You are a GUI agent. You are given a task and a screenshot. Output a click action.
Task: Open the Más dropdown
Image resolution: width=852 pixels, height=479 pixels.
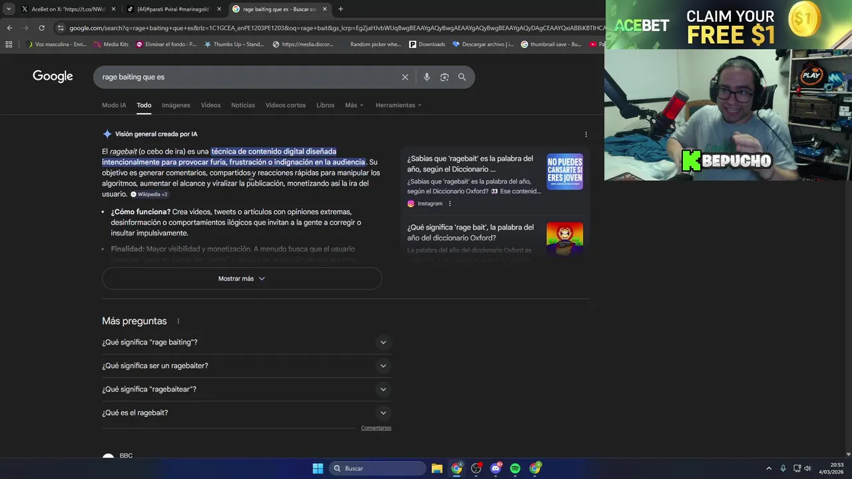coord(354,105)
